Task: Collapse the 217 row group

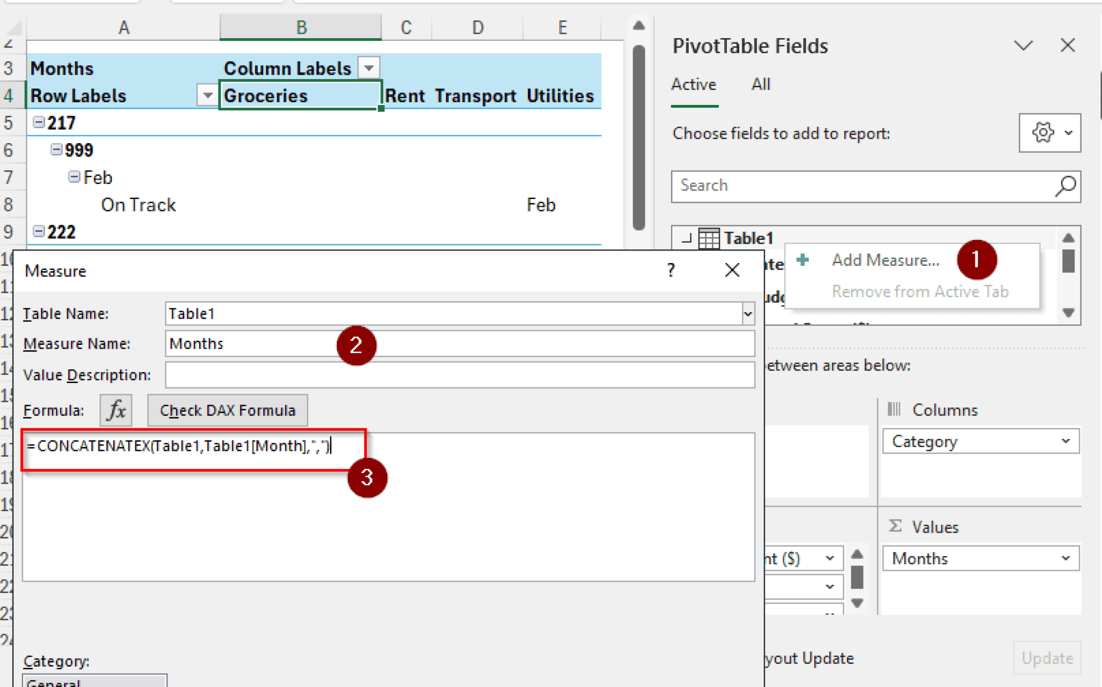Action: click(x=39, y=123)
